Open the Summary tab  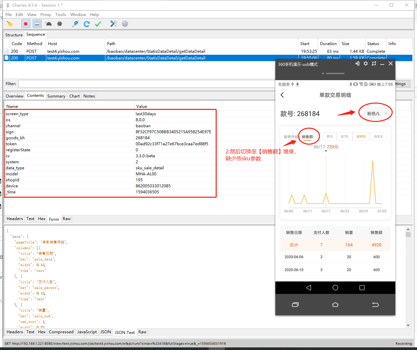tap(56, 96)
